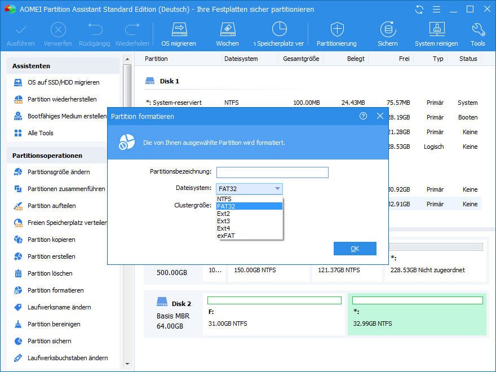This screenshot has width=496, height=372.
Task: Collapse the Partitionsoperationen section header
Action: point(57,156)
